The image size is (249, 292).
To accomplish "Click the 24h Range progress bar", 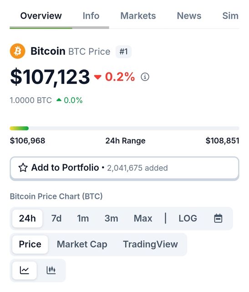I will [x=125, y=128].
